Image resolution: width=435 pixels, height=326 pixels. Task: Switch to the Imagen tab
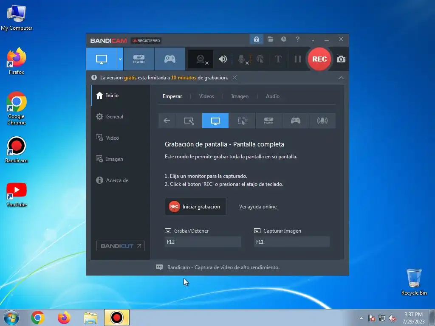(x=240, y=96)
